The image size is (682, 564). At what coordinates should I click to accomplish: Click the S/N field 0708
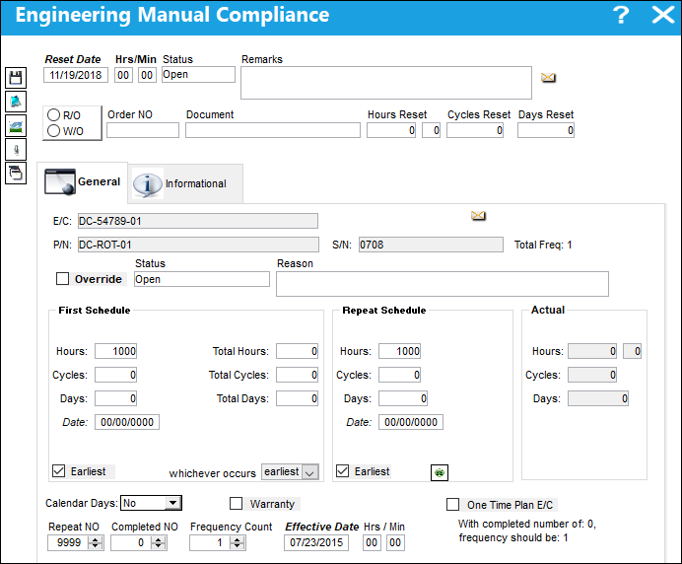431,245
